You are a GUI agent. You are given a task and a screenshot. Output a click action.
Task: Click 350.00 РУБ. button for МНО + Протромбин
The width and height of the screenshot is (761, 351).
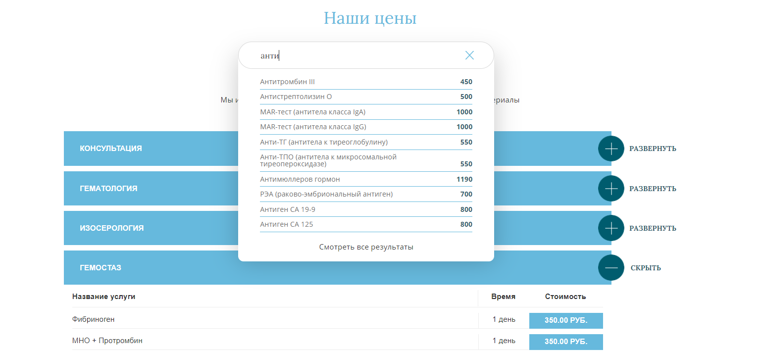point(566,342)
